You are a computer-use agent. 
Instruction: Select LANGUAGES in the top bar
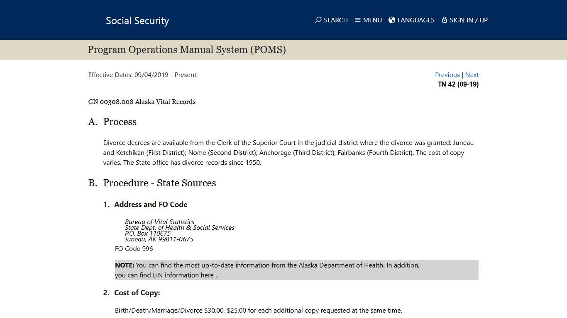(415, 20)
